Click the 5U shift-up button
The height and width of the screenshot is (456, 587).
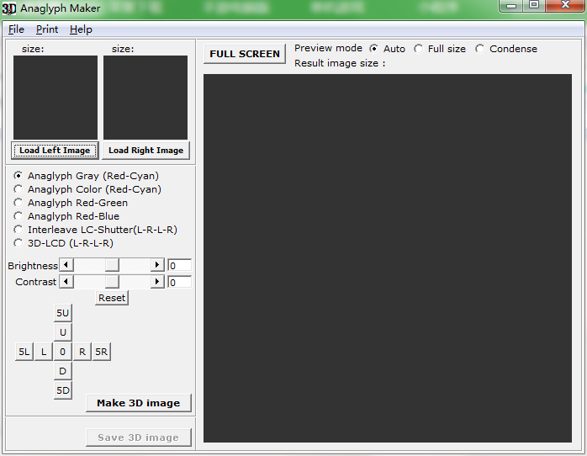(62, 313)
